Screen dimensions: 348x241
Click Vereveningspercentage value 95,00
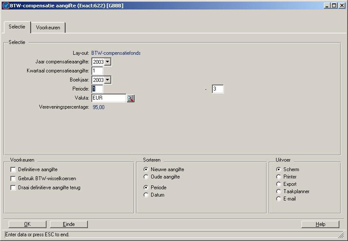point(99,107)
